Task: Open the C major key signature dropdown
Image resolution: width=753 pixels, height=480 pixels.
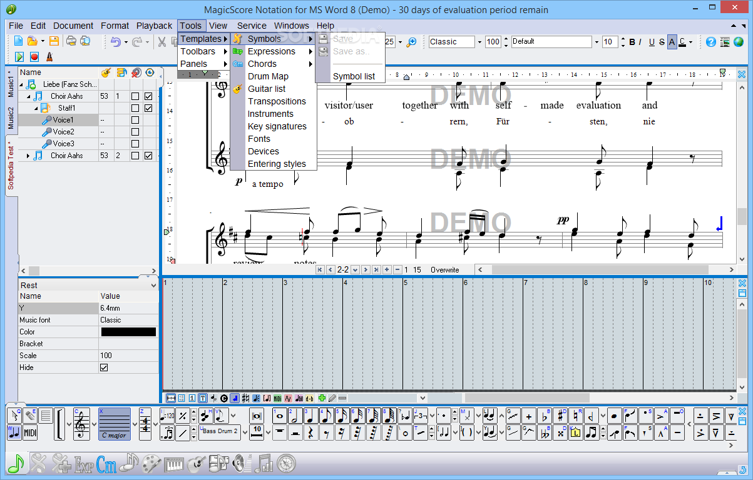Action: 135,424
